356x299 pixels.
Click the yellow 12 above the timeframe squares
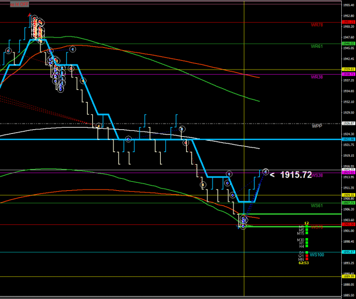[x=306, y=223]
